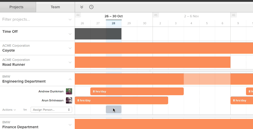Click Arun Srinivasan's avatar photo
253x129 pixels.
[69, 100]
